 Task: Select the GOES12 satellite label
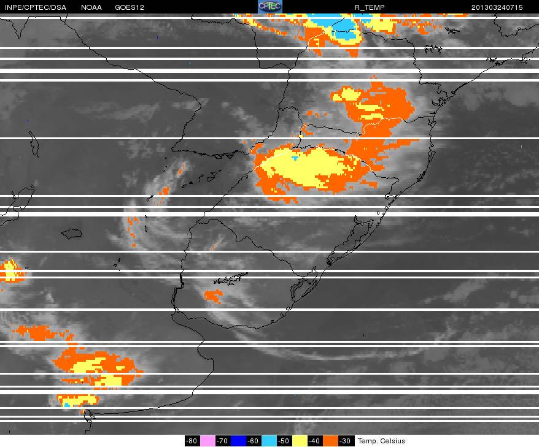coord(130,7)
